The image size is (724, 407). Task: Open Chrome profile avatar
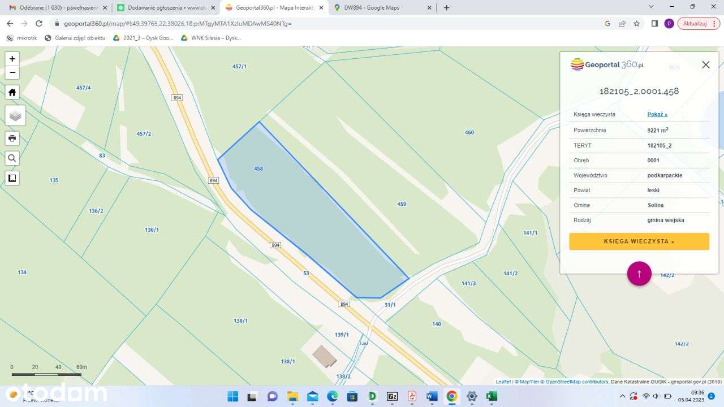point(669,24)
